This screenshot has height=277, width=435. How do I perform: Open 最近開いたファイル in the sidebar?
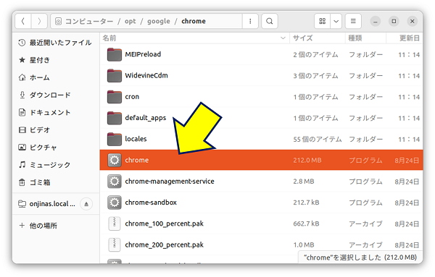click(56, 43)
